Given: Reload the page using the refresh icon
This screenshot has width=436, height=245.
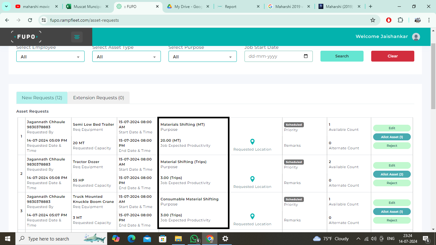Looking at the screenshot, I should 30,20.
